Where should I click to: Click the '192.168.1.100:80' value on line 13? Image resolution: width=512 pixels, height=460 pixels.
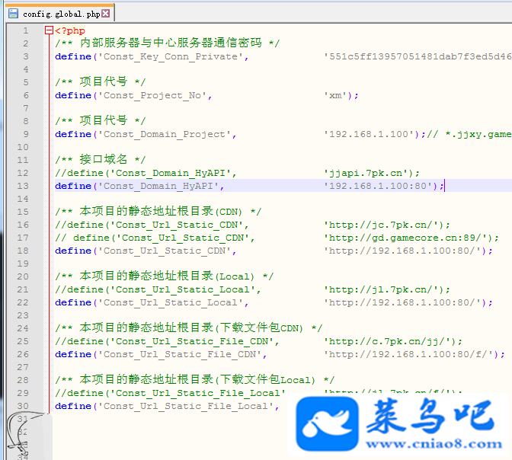coord(378,186)
